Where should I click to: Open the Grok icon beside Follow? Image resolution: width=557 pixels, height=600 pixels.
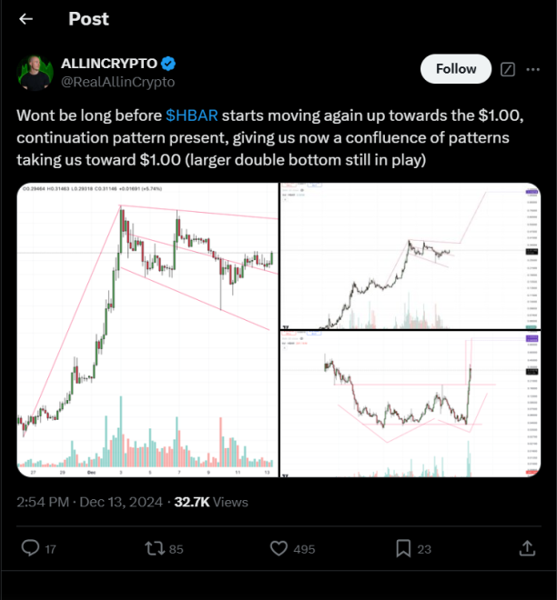click(x=509, y=70)
